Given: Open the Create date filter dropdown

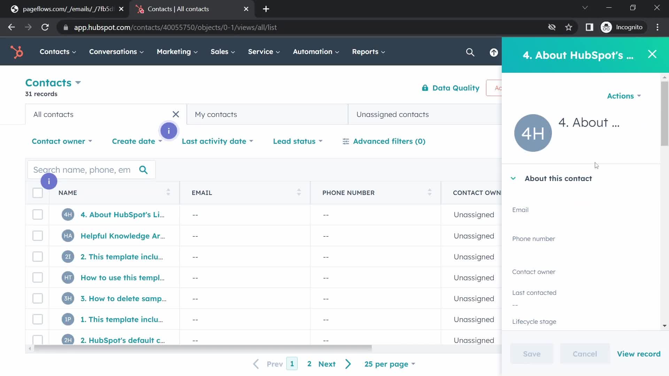Looking at the screenshot, I should tap(137, 141).
